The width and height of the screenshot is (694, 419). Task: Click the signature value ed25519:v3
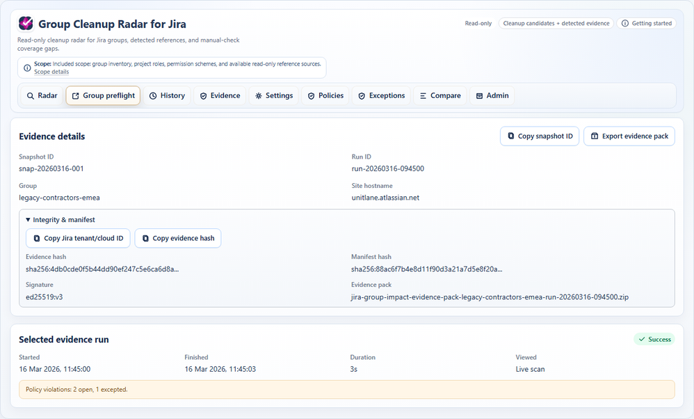pos(45,297)
